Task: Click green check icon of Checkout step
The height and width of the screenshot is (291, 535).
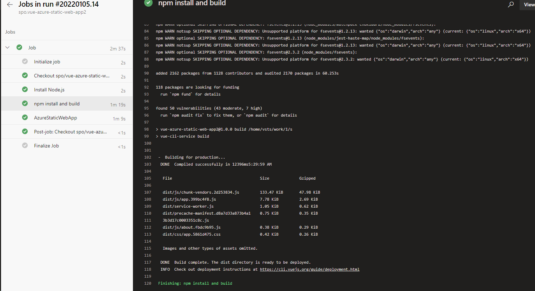Action: pyautogui.click(x=25, y=75)
